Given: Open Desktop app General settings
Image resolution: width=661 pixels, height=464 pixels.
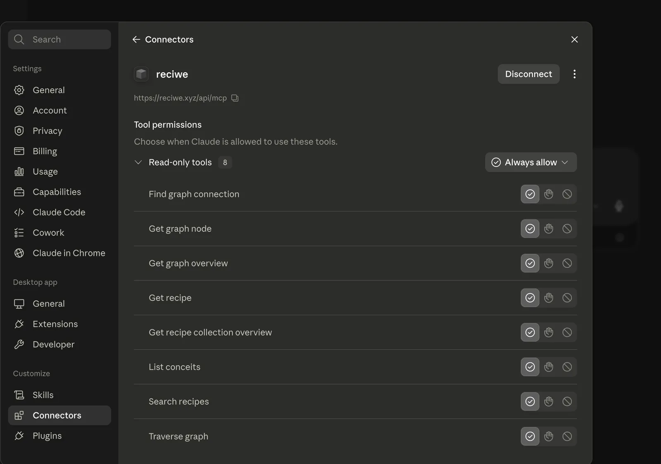Looking at the screenshot, I should [59, 304].
